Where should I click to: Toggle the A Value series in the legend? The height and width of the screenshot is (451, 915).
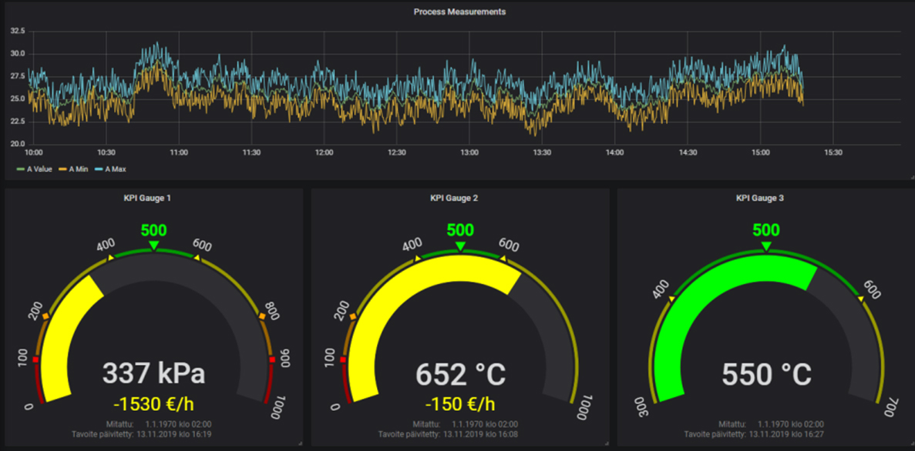click(39, 169)
